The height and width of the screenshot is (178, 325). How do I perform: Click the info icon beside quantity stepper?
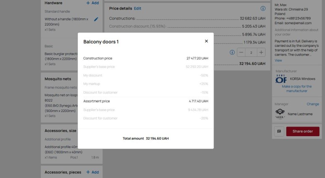point(232,52)
